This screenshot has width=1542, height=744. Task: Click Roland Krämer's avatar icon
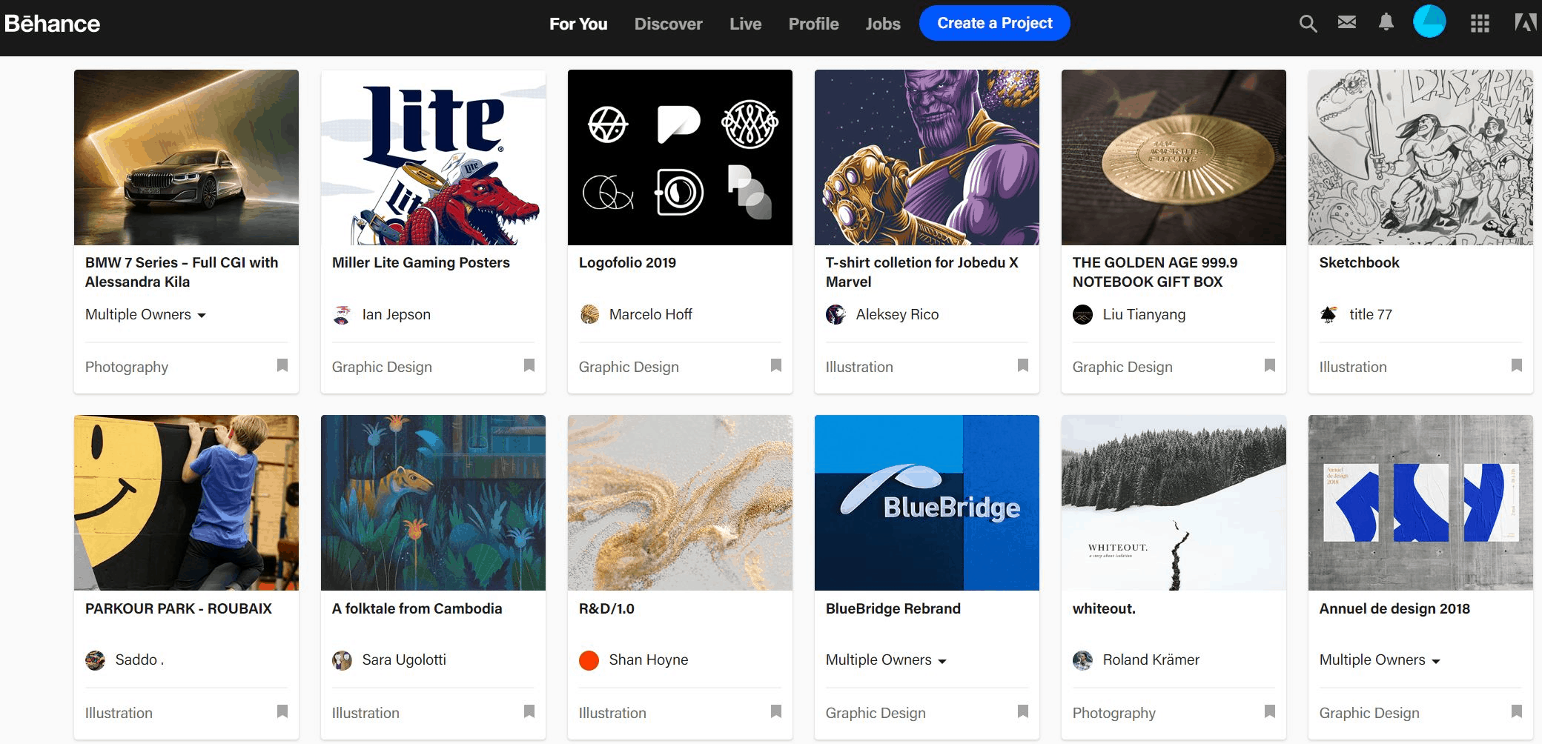click(1082, 660)
